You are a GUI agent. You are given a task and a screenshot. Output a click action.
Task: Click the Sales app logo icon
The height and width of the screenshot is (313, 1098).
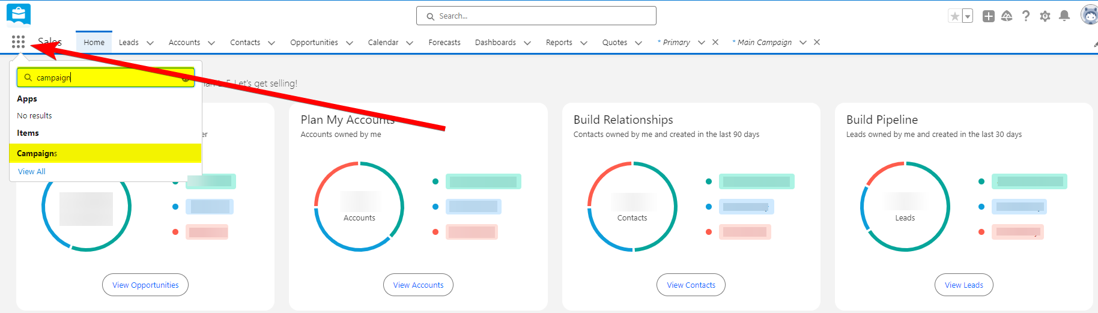coord(19,15)
